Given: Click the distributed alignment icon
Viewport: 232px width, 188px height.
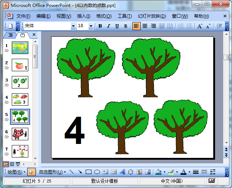Looking at the screenshot, I should [161, 26].
